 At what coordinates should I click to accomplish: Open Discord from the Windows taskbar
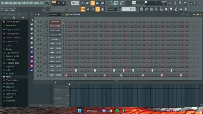point(104,111)
